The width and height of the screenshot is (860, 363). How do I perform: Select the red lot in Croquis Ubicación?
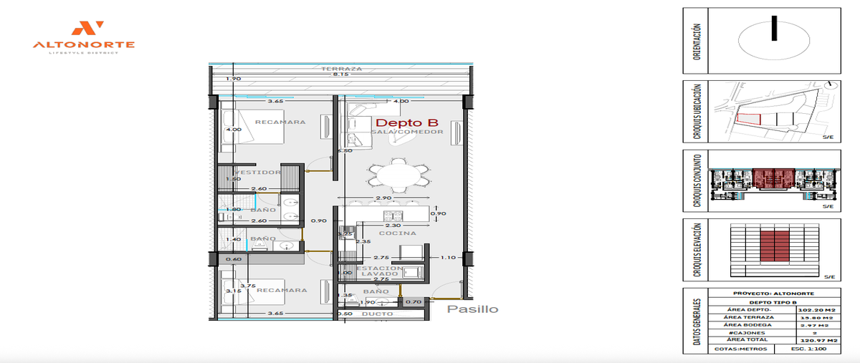pos(747,120)
